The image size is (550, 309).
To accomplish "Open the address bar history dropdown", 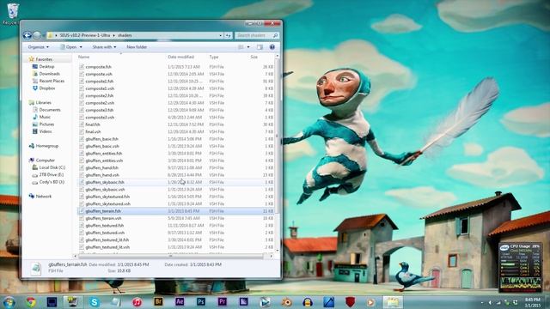I will (220, 35).
